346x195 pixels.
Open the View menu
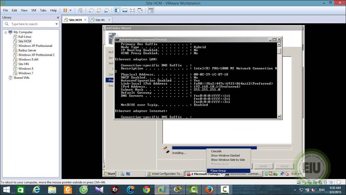tap(24, 10)
